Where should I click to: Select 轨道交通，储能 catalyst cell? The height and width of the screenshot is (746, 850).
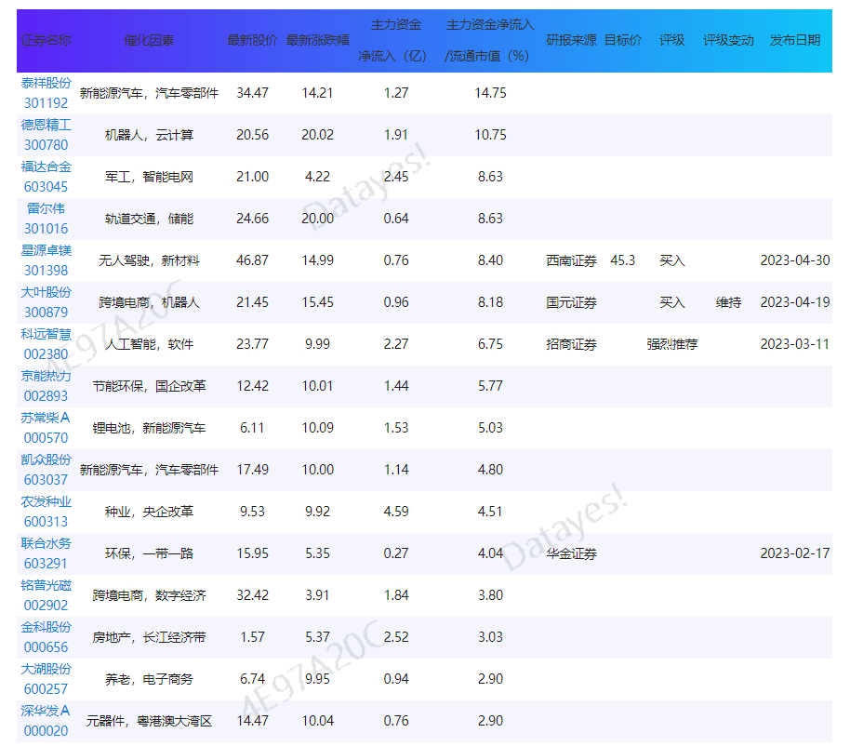149,219
